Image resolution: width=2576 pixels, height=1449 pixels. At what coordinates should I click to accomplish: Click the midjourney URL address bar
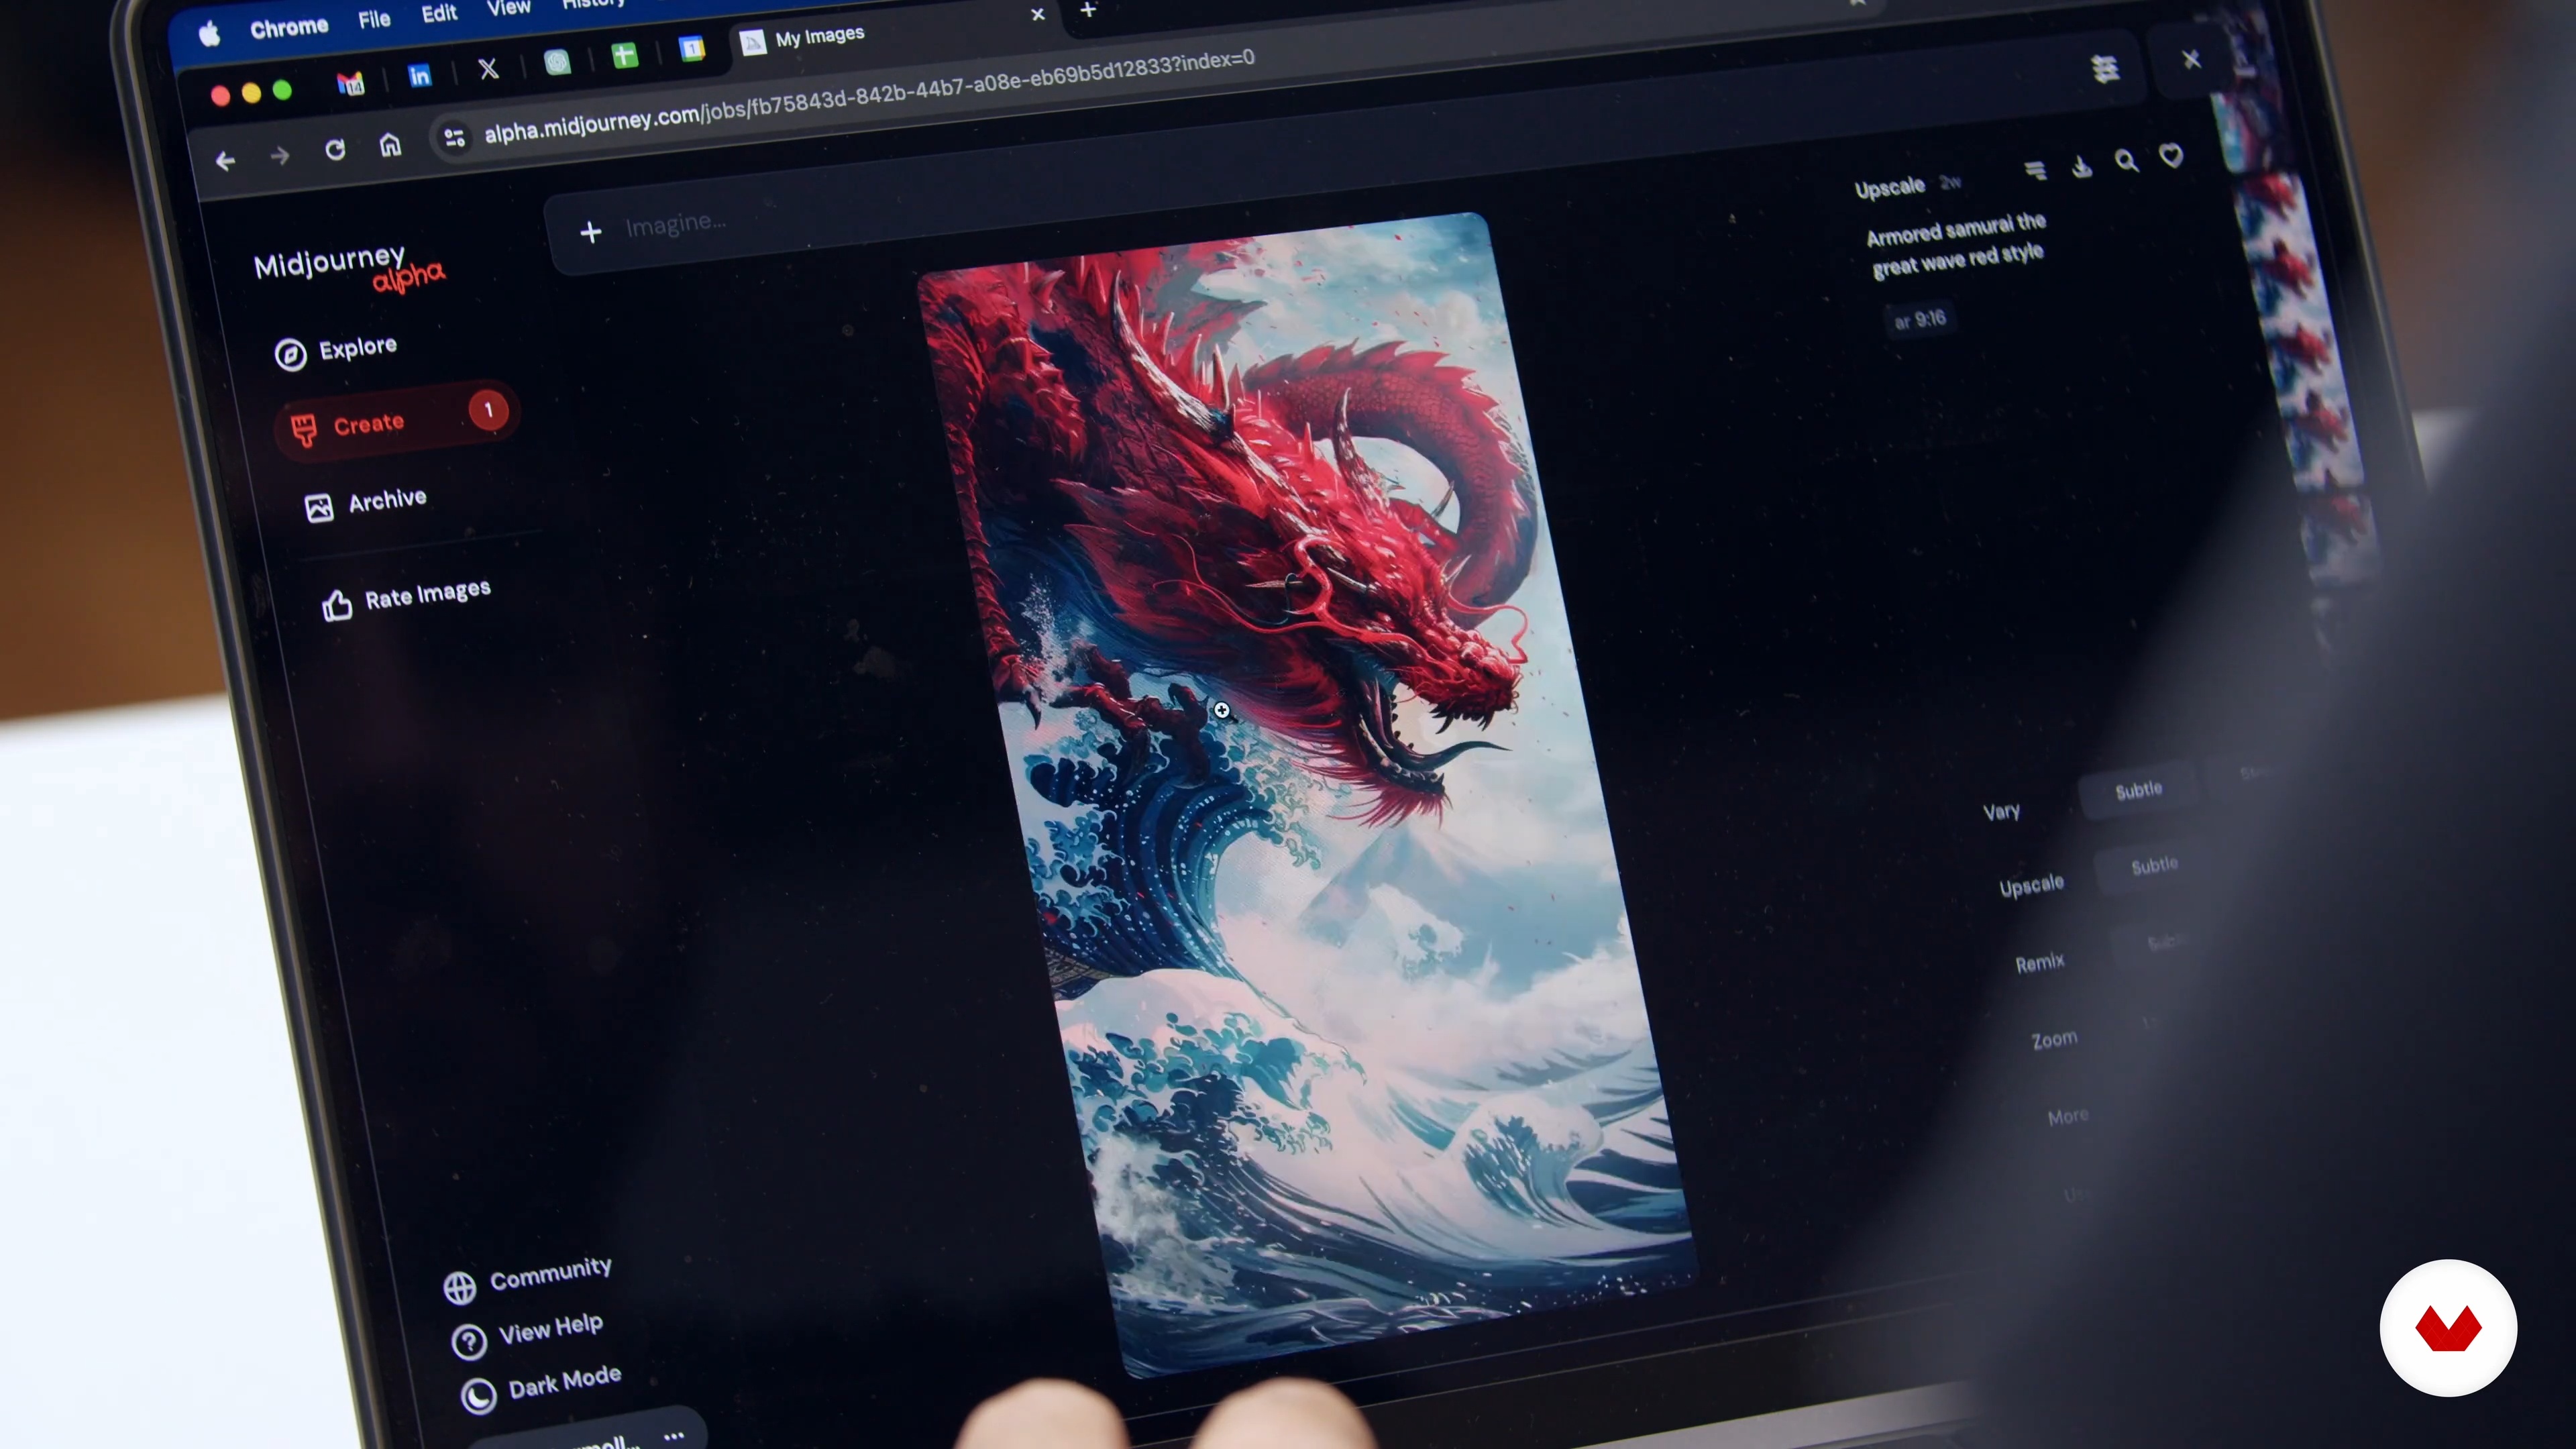point(869,96)
